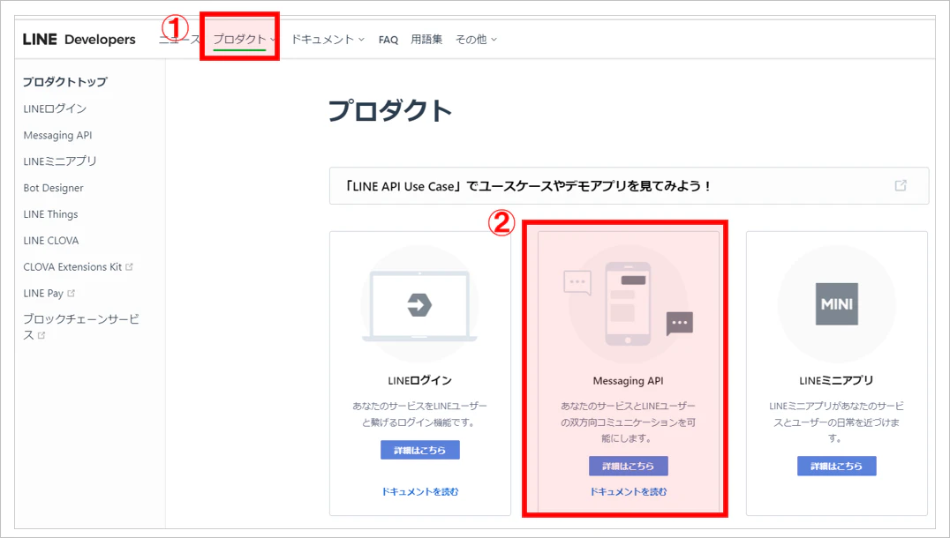This screenshot has height=538, width=950.
Task: Click the LINE Developers logo
Action: (x=79, y=40)
